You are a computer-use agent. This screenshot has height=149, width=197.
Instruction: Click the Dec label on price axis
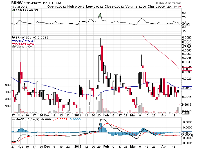(47, 115)
